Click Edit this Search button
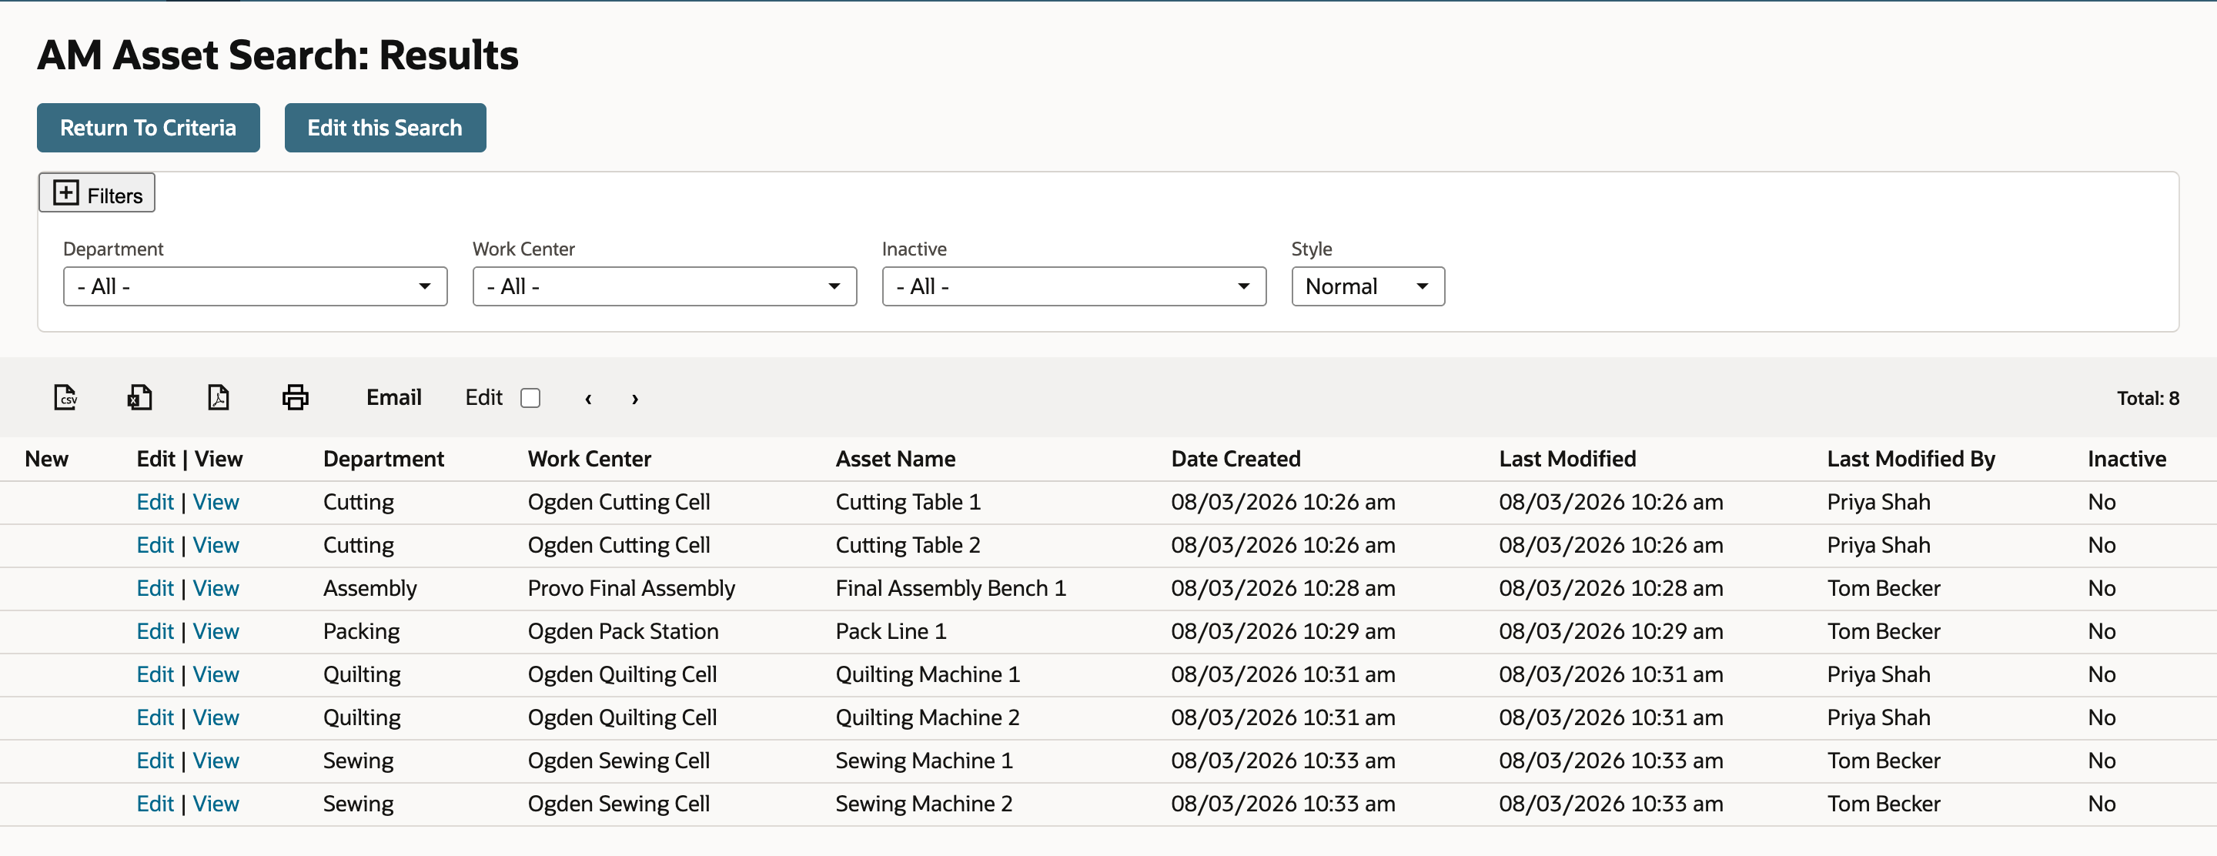2217x856 pixels. tap(385, 129)
